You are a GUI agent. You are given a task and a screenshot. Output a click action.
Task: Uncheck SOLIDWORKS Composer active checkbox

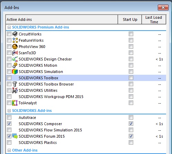point(9,124)
